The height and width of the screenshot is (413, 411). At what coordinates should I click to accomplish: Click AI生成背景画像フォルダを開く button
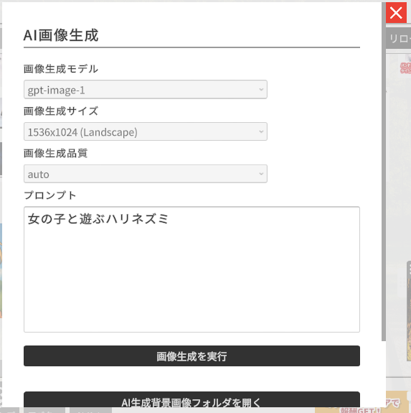tap(192, 400)
